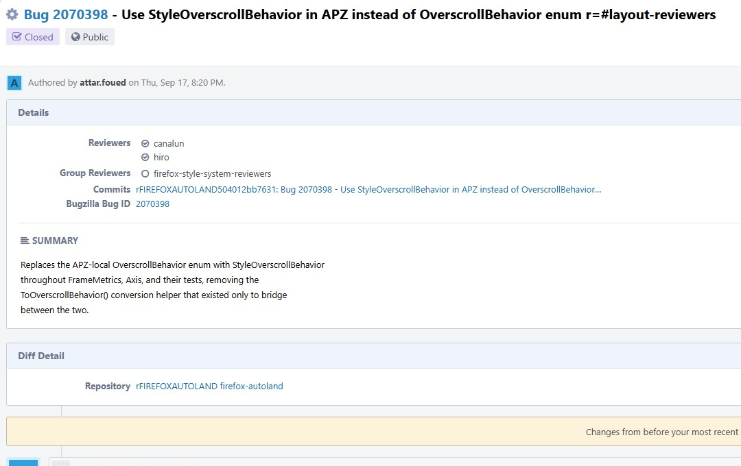
Task: Click summary line 'between the two.'
Action: (55, 310)
